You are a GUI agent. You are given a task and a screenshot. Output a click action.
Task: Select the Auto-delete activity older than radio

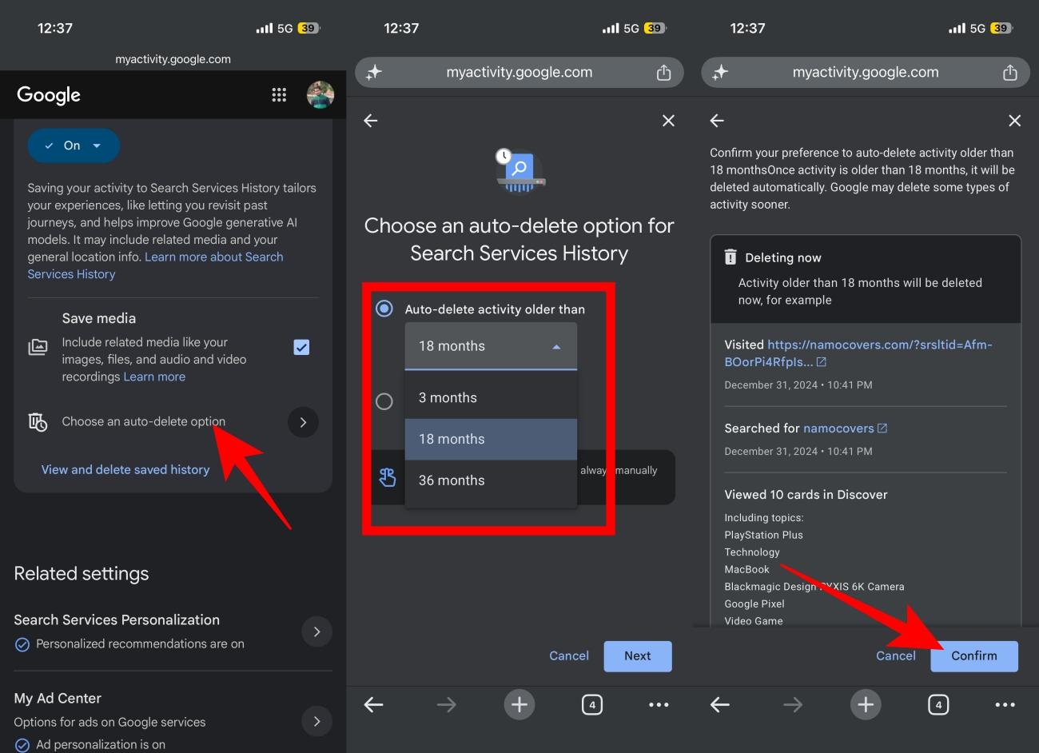(384, 309)
